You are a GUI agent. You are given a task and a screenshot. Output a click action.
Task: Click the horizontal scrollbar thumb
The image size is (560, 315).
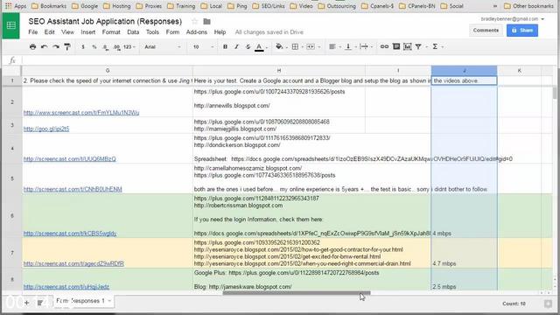click(297, 293)
